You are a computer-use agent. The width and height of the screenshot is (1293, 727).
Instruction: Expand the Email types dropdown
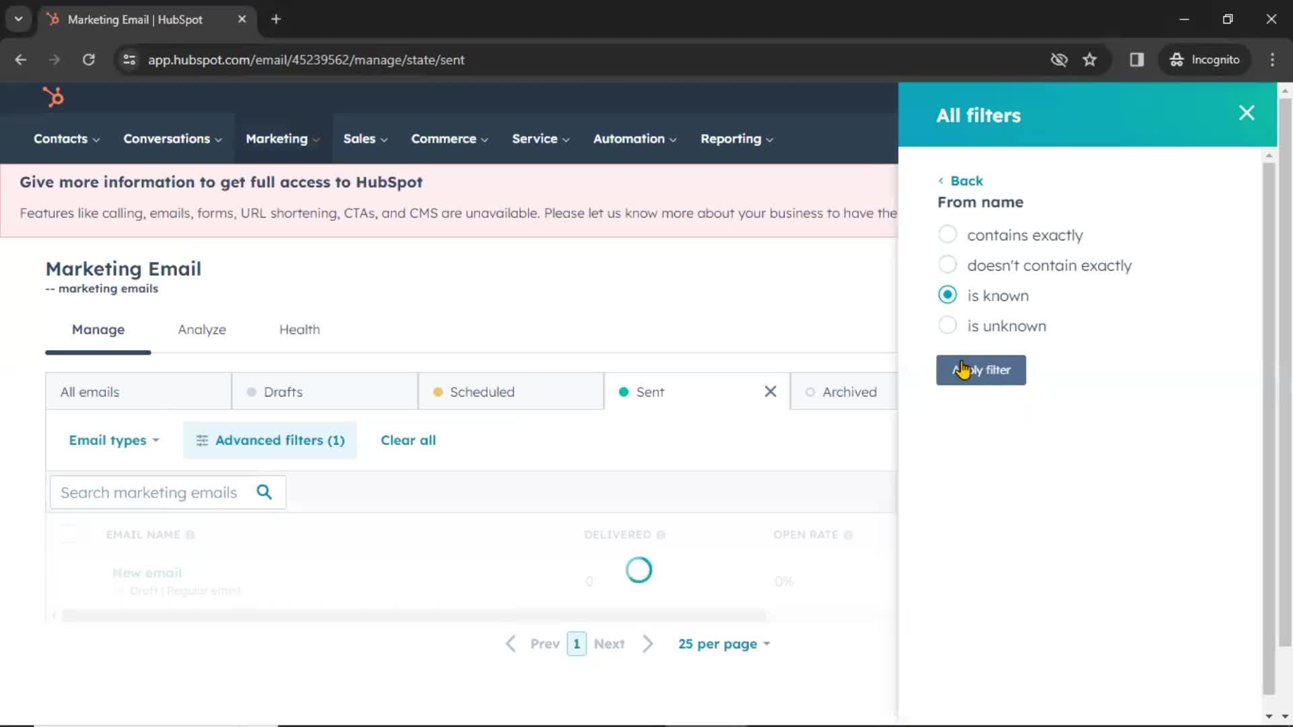tap(112, 440)
